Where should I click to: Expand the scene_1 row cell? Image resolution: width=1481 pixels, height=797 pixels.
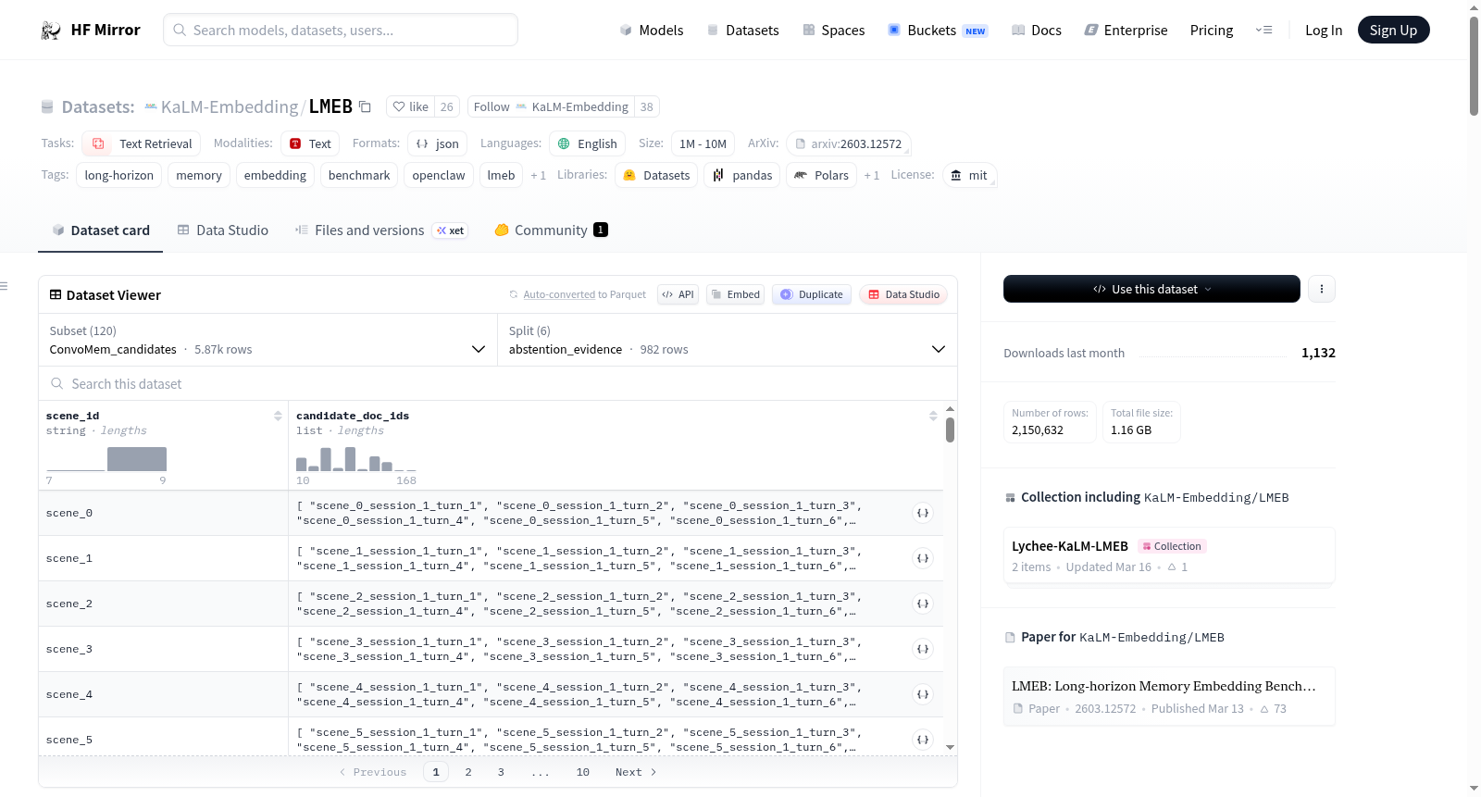[923, 558]
